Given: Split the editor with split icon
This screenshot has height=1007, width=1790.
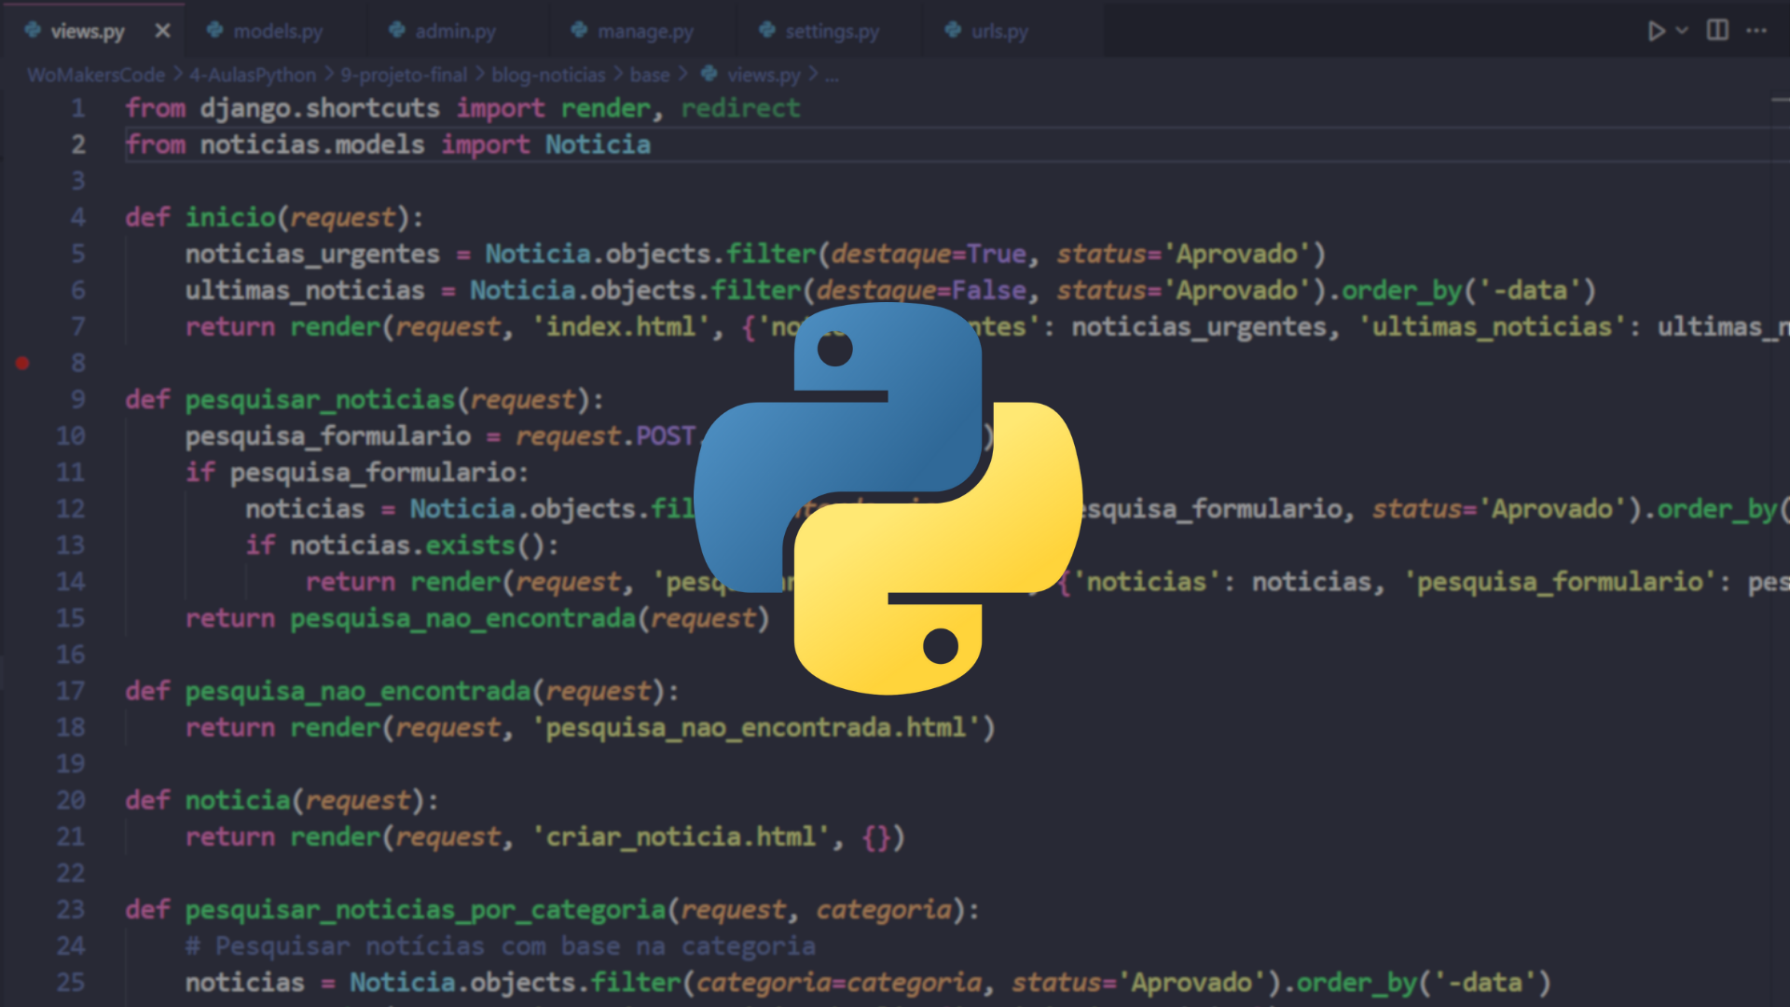Looking at the screenshot, I should point(1717,31).
